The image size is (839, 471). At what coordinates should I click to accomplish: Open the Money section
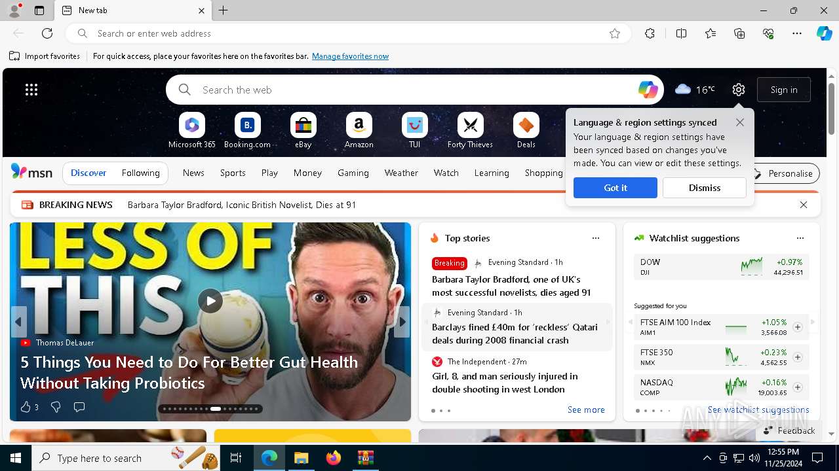click(x=307, y=173)
